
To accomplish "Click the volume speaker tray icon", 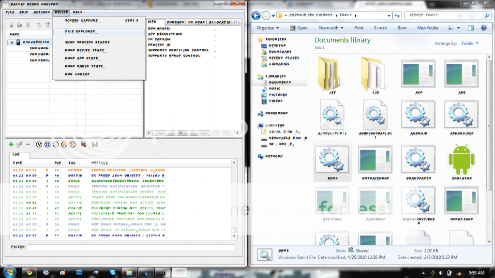I will coord(441,273).
